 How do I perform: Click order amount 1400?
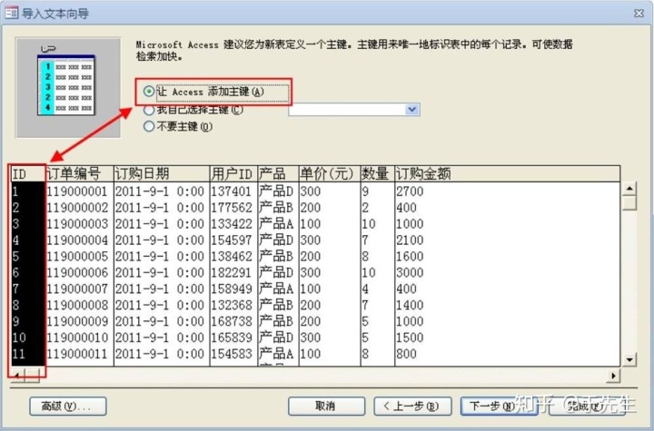coord(410,305)
